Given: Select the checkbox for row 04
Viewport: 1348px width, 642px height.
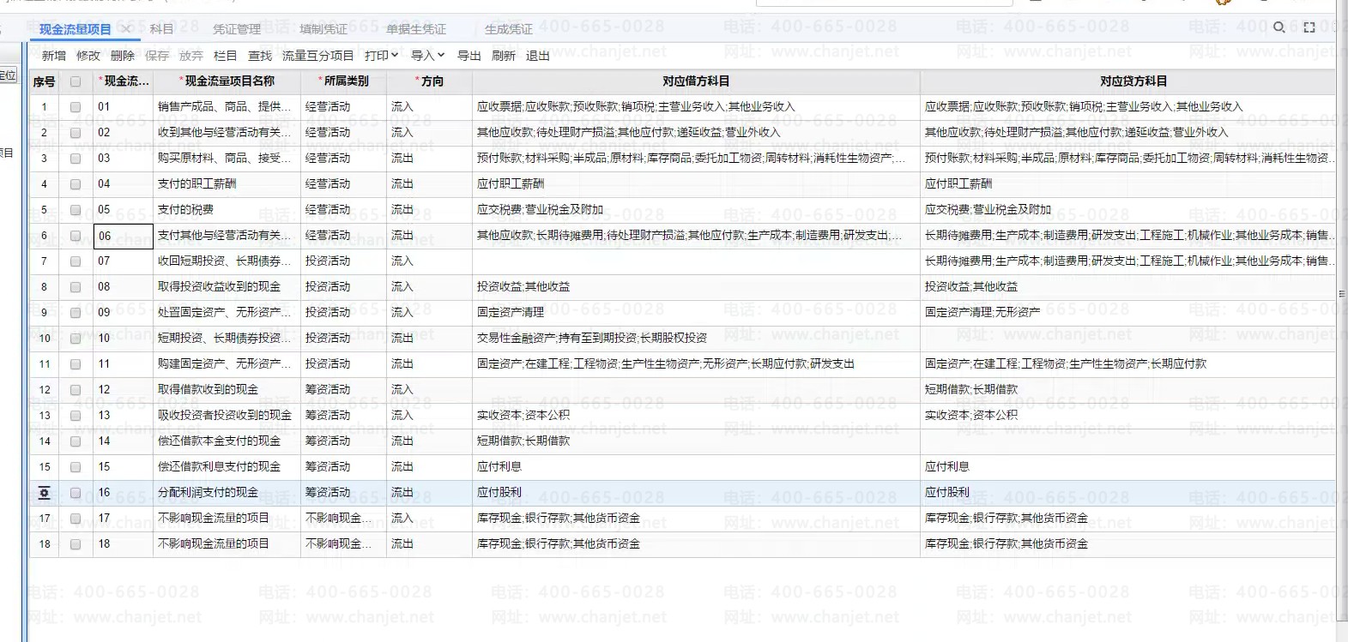Looking at the screenshot, I should (x=76, y=184).
